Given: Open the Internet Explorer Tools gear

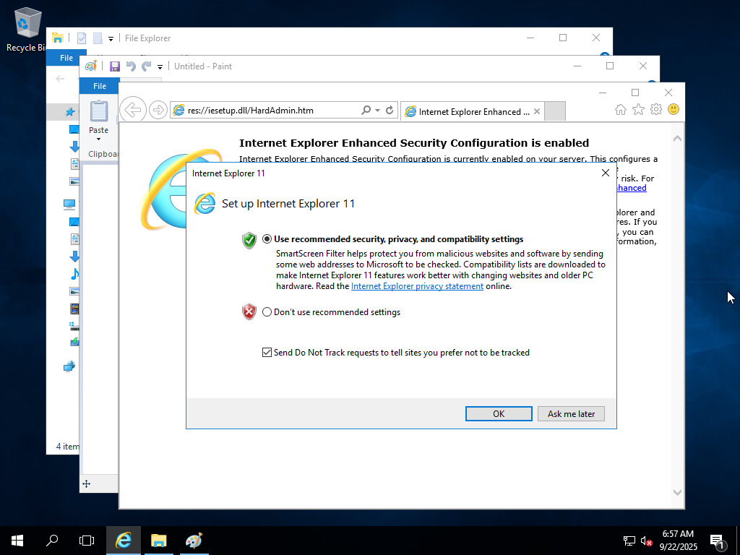Looking at the screenshot, I should (x=656, y=110).
